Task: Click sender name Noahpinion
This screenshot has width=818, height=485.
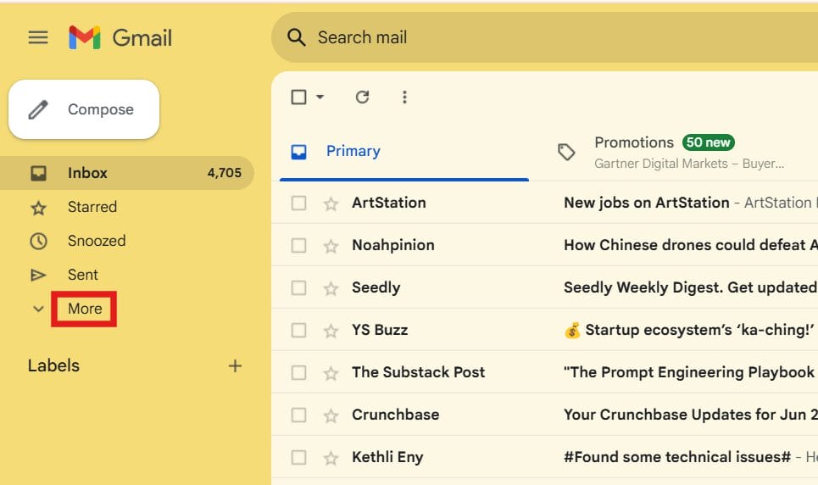Action: [x=392, y=245]
